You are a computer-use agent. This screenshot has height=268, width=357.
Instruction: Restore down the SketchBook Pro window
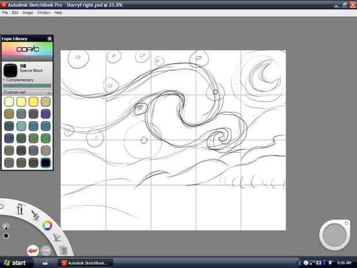pos(345,5)
